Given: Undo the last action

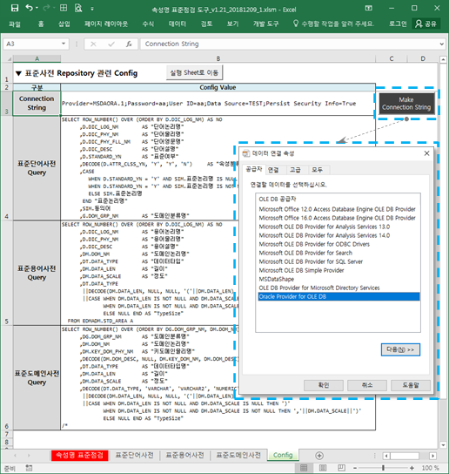Looking at the screenshot, I should 29,8.
